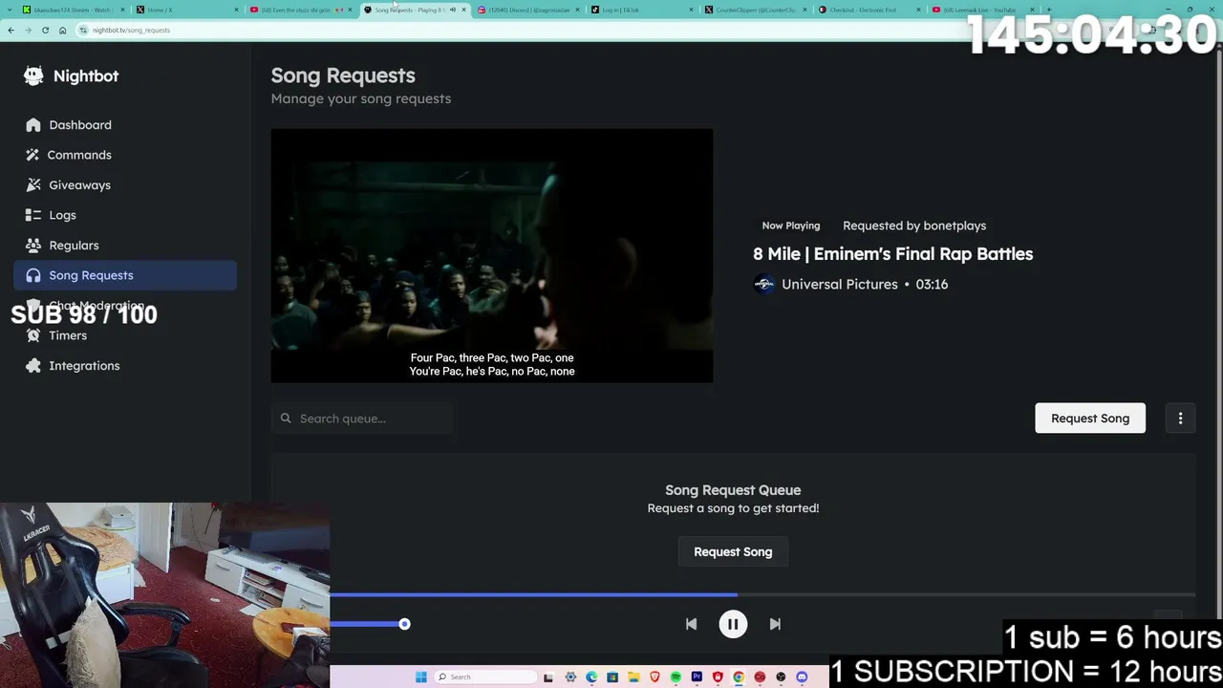Open Microsoft Edge from the taskbar

(x=591, y=677)
